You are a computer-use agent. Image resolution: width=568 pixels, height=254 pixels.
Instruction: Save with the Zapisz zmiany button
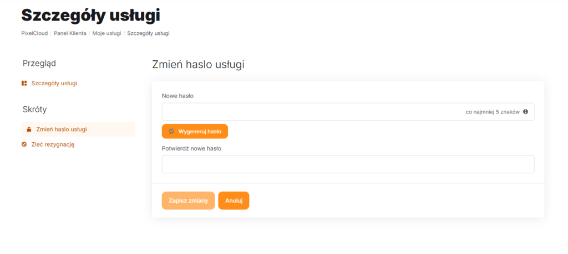[x=188, y=201]
